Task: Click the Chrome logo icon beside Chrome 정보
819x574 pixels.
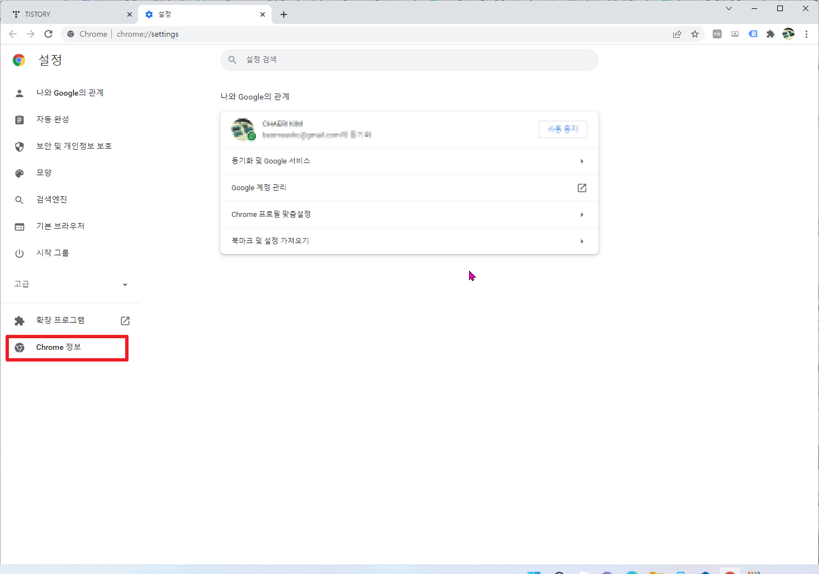Action: pos(19,348)
